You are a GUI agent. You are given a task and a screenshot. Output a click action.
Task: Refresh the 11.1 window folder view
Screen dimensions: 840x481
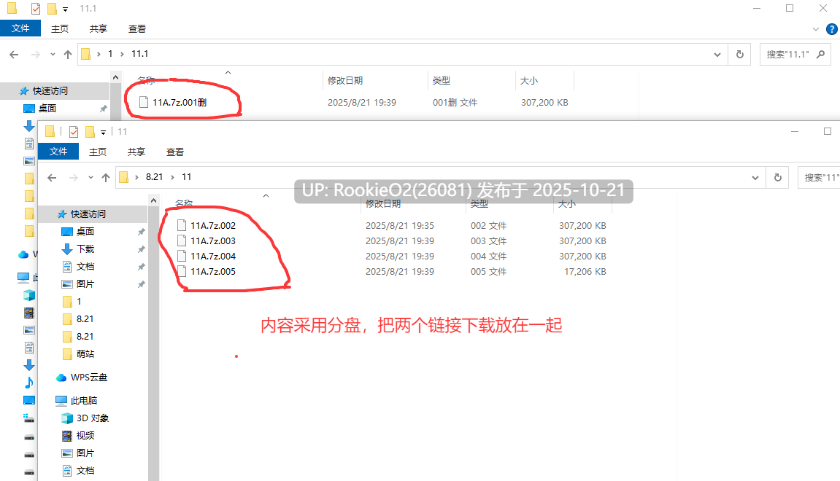(x=740, y=54)
